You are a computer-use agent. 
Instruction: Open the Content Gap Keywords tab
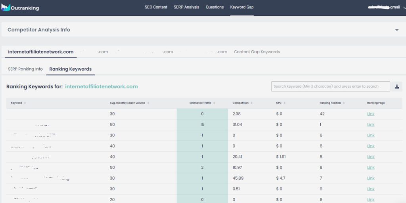tap(257, 52)
